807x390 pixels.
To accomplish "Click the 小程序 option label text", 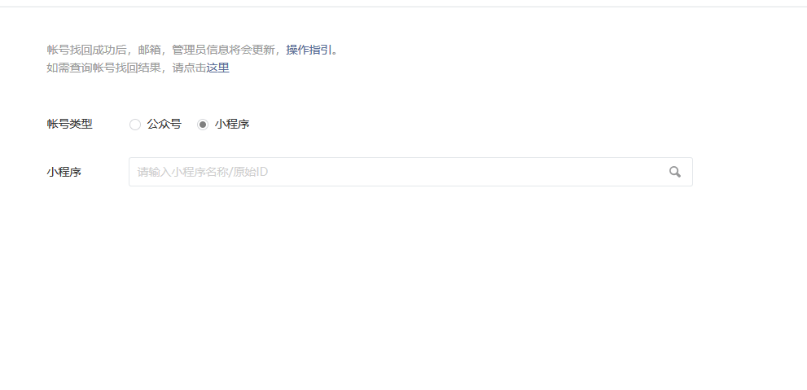I will click(x=232, y=124).
